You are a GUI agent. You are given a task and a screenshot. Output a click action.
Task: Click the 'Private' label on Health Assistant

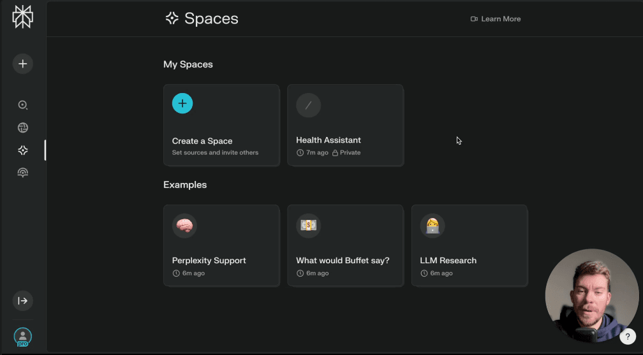pyautogui.click(x=350, y=152)
